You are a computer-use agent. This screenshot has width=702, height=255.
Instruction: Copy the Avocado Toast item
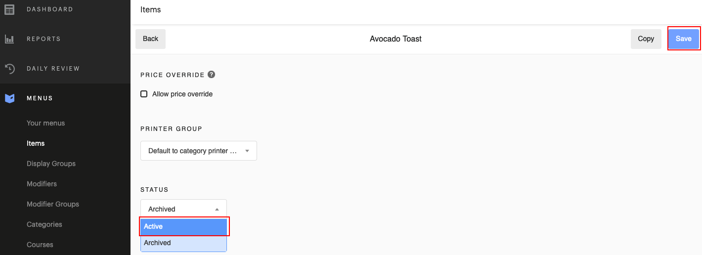[x=646, y=39]
